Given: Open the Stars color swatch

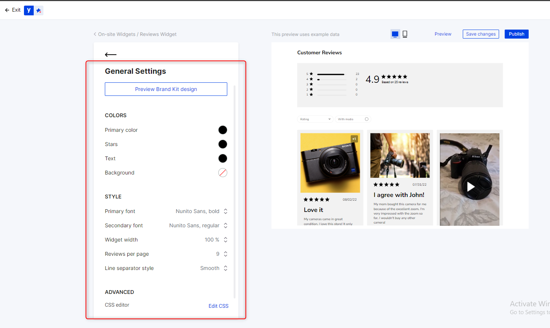Looking at the screenshot, I should [x=223, y=144].
